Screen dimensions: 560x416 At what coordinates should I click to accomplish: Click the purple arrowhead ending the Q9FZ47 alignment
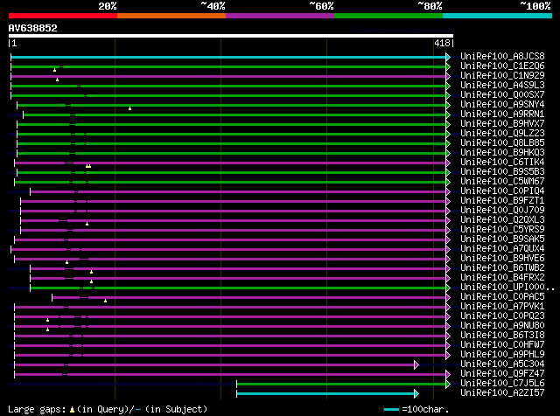coord(448,374)
